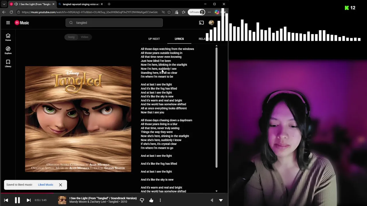Viewport: 367px width, 206px height.
Task: View site information lock icon
Action: (18, 12)
